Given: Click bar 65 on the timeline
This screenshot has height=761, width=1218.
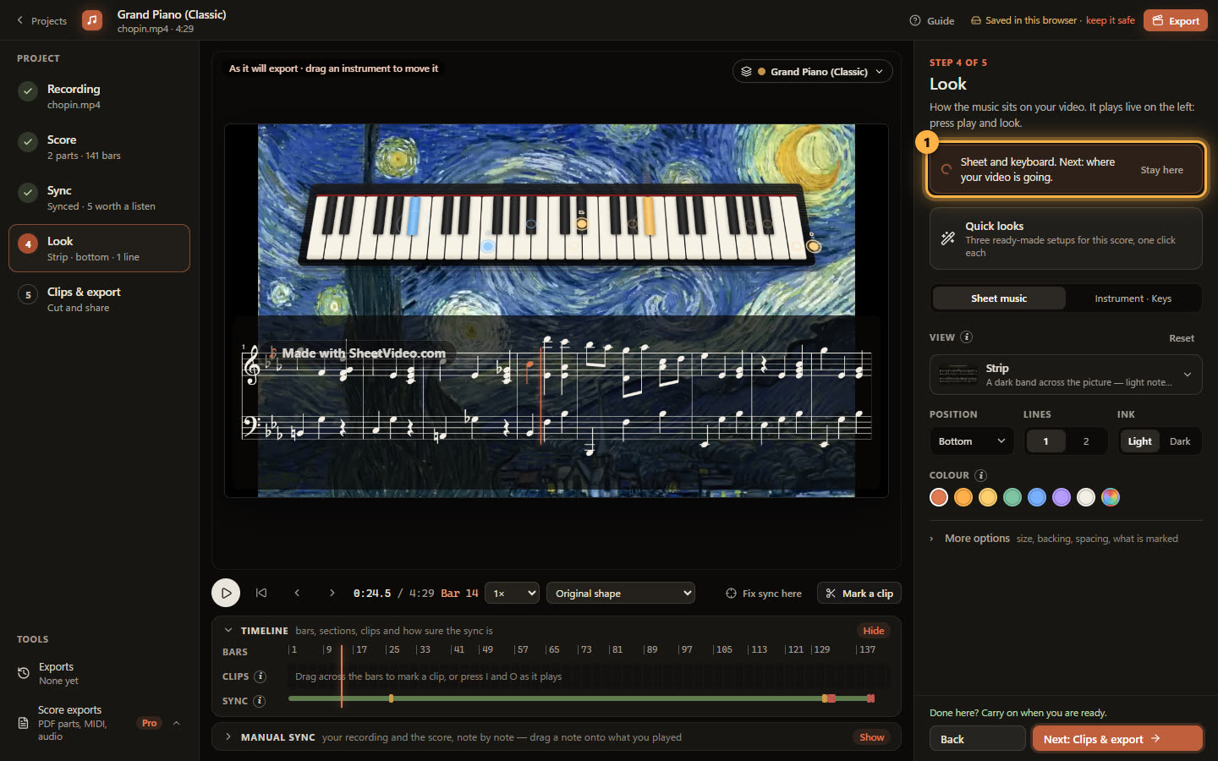Looking at the screenshot, I should click(x=553, y=649).
